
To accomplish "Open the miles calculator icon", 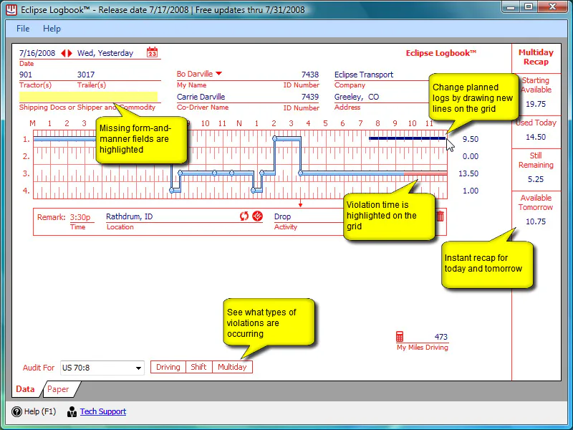I will [400, 336].
